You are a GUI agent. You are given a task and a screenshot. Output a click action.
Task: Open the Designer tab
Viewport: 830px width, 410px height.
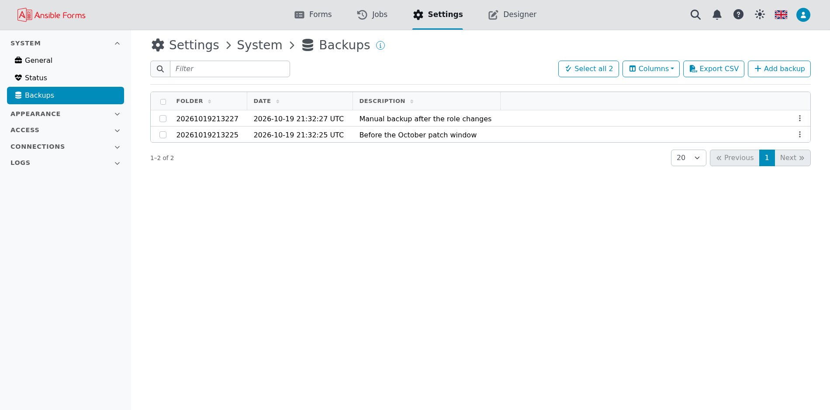[x=512, y=14]
